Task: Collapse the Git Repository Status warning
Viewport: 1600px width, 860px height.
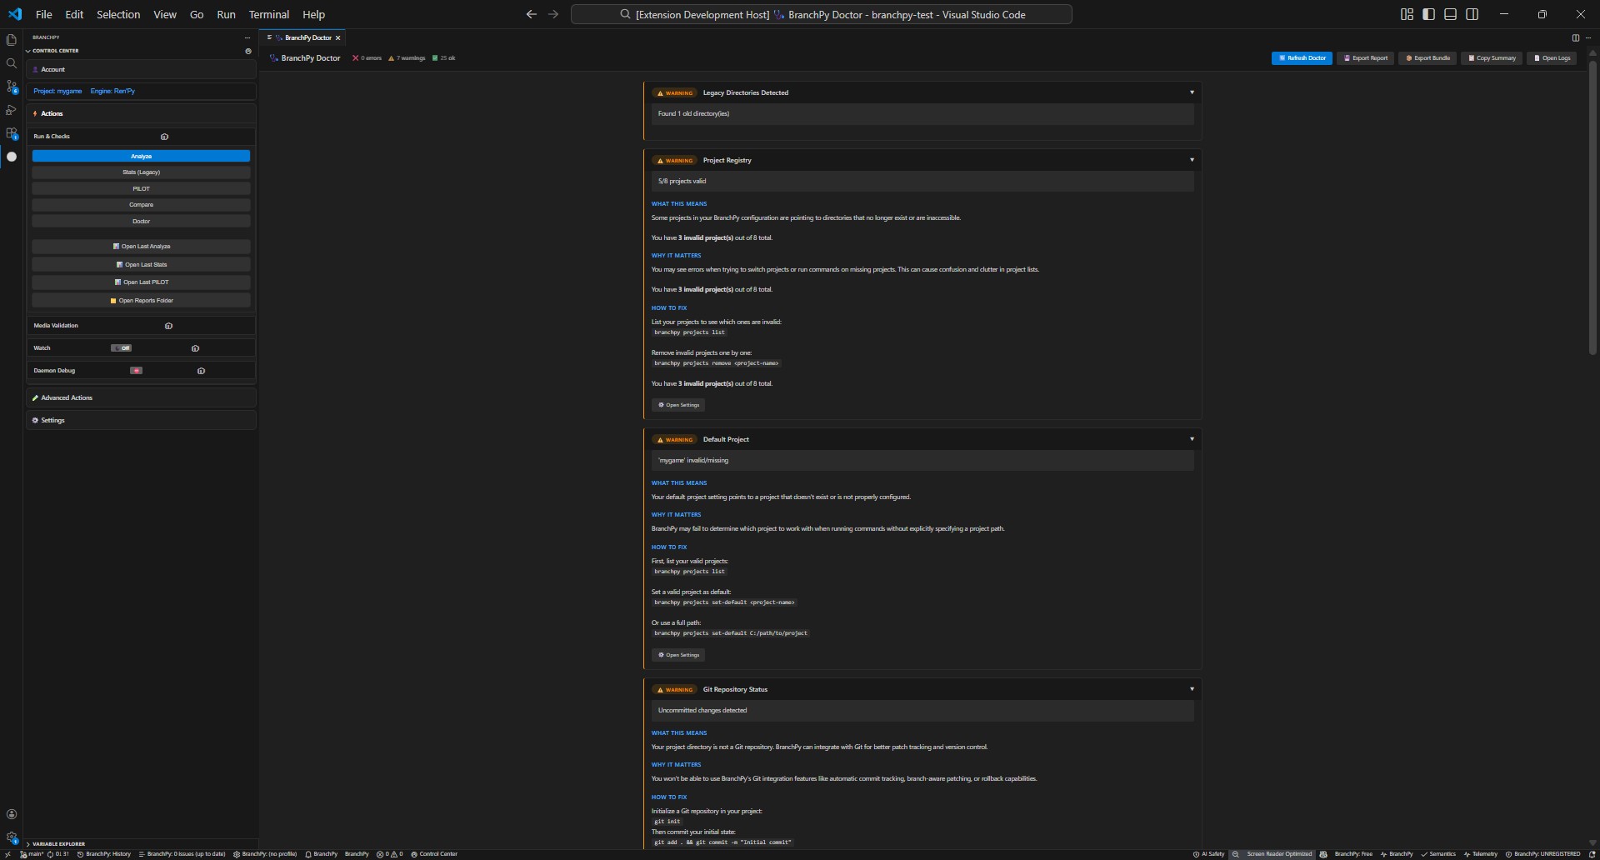Action: coord(1192,689)
